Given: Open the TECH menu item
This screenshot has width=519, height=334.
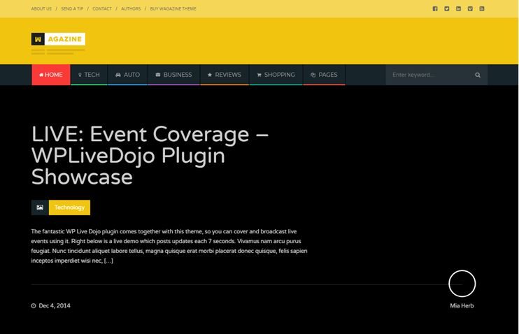Looking at the screenshot, I should (89, 75).
